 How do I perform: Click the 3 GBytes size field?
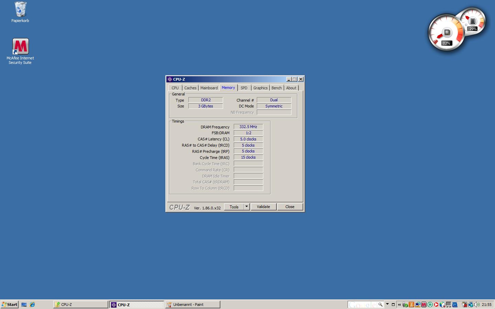coord(206,106)
